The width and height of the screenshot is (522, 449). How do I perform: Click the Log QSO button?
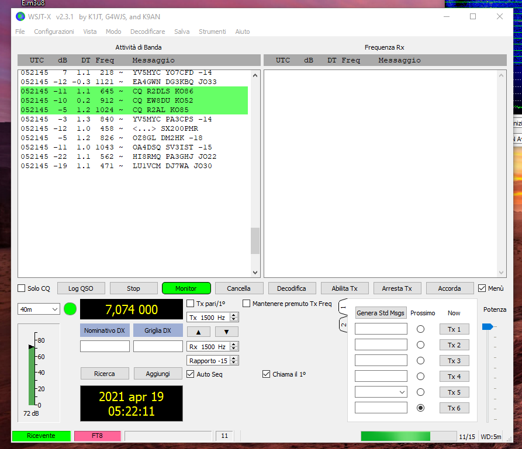click(81, 288)
